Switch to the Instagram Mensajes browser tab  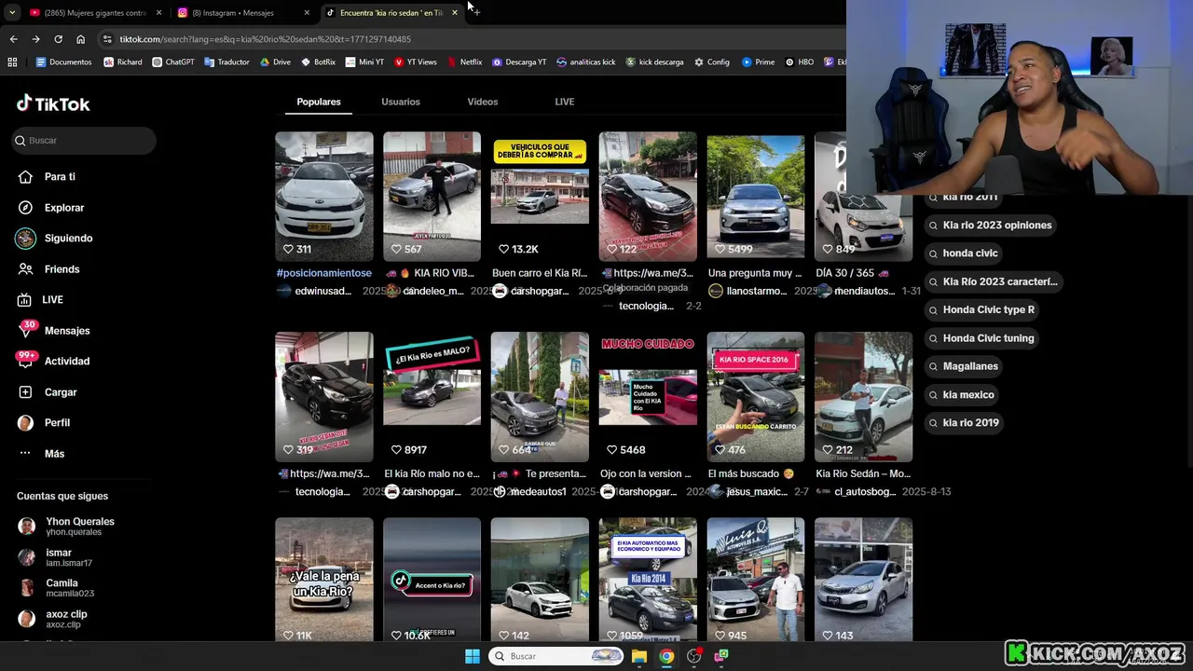click(x=242, y=13)
